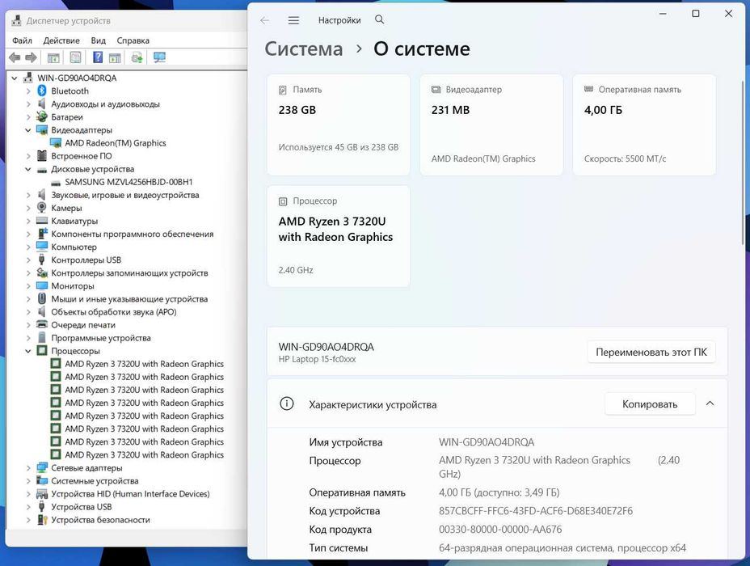Select the Компьютер icon in device tree
Screen dimensions: 750x566
tap(42, 247)
